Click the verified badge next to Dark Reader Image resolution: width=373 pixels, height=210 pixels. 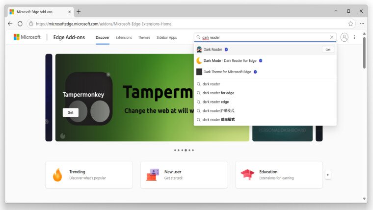[226, 50]
